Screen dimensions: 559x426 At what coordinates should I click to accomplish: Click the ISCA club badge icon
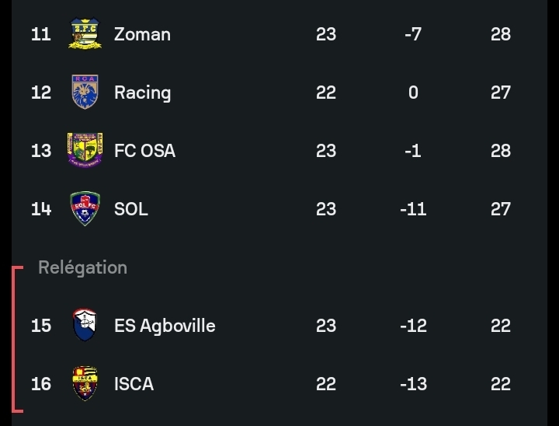click(x=85, y=383)
